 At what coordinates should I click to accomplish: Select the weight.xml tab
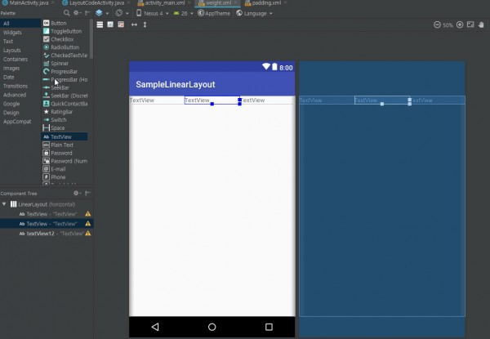pyautogui.click(x=218, y=3)
